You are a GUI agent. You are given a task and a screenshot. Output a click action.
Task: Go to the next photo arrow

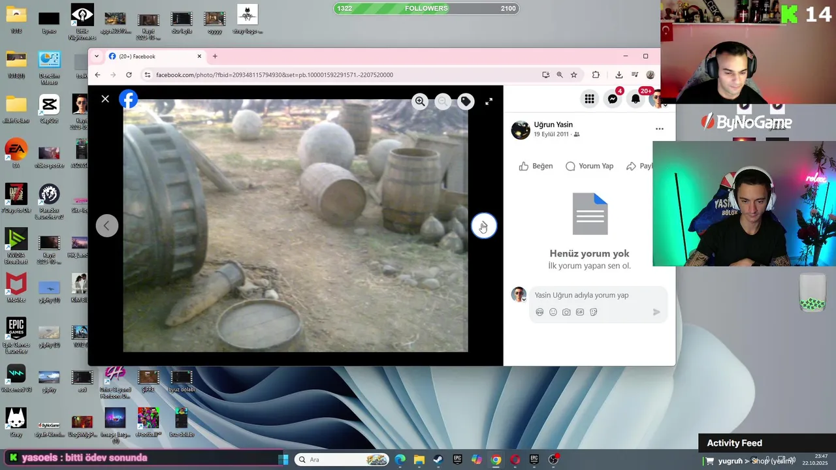484,226
